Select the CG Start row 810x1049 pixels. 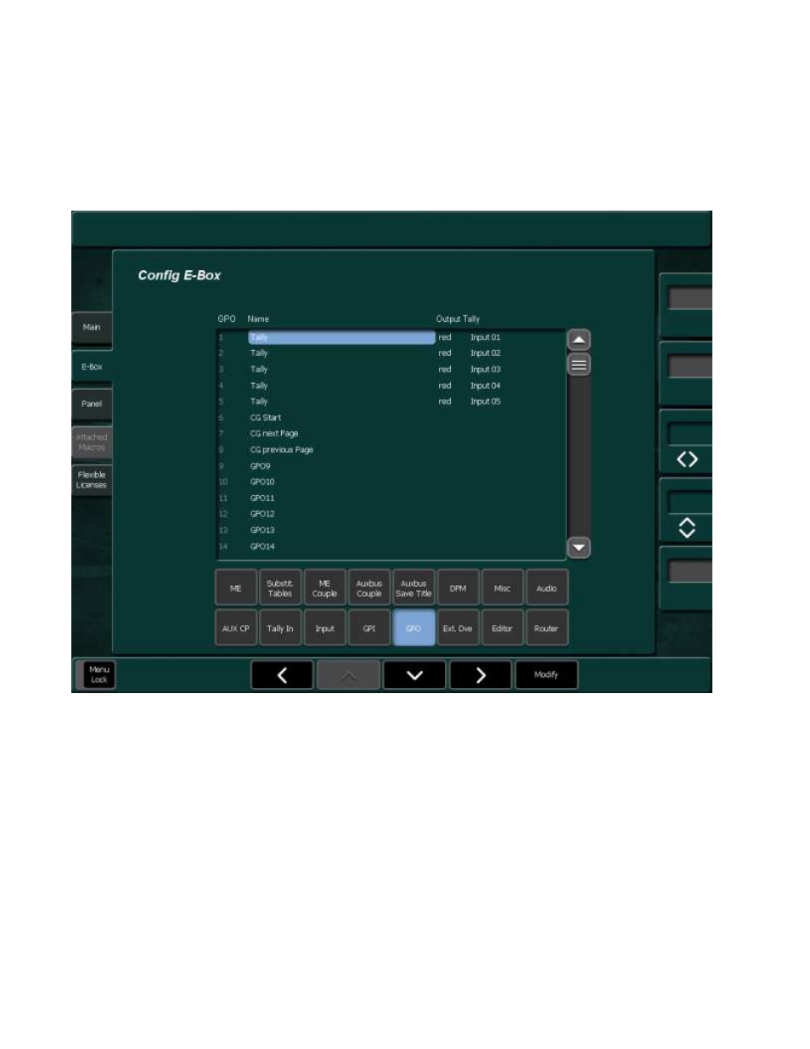point(391,418)
